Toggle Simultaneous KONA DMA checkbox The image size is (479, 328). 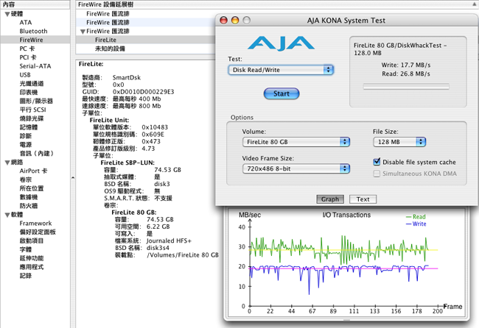coord(377,174)
